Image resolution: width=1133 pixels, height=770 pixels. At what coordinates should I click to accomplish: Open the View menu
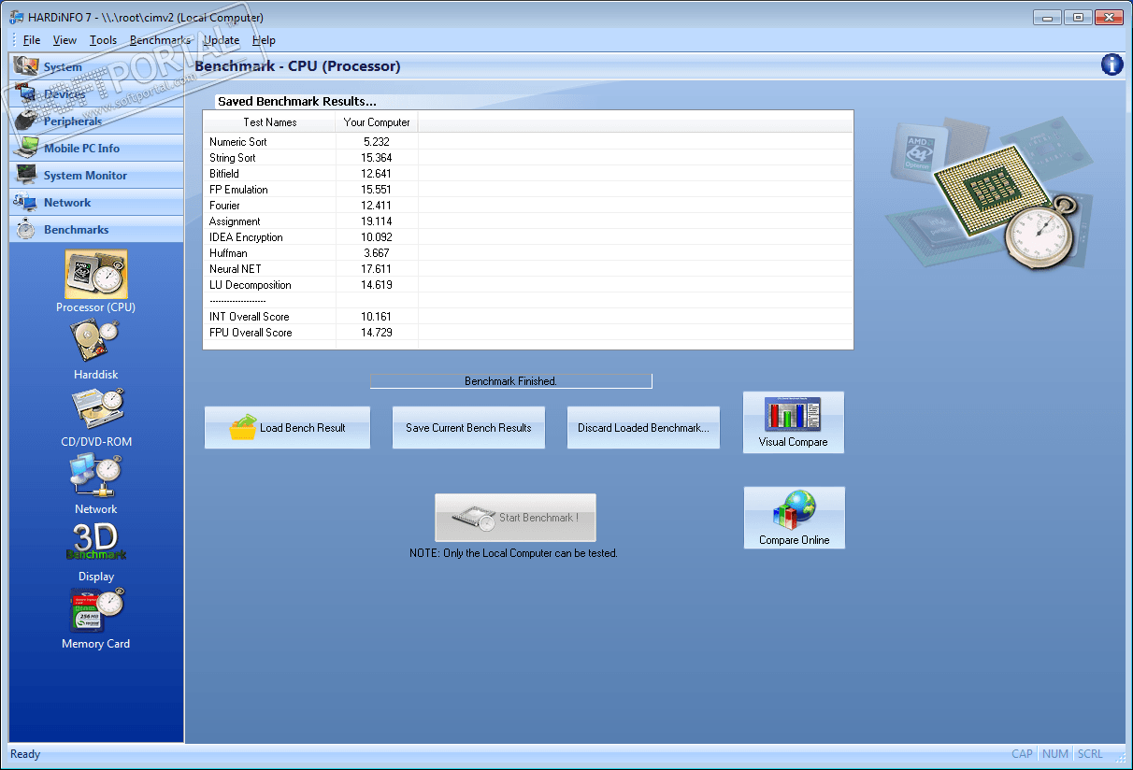click(65, 40)
